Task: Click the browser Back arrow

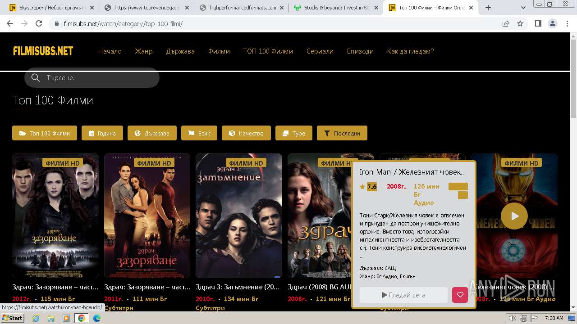Action: point(10,24)
